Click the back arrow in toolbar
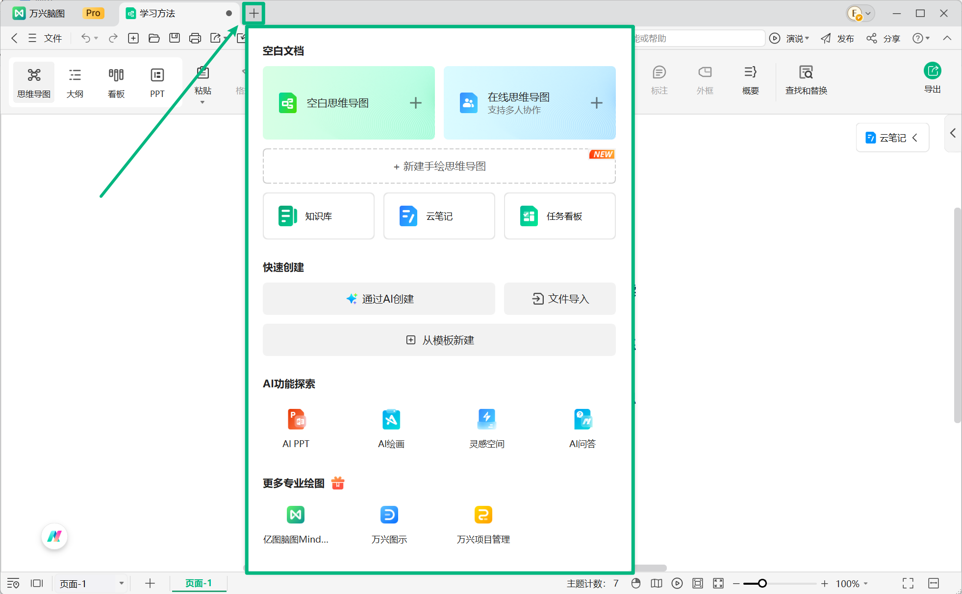 (x=14, y=38)
